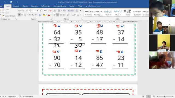Click 'Español (Perú)' language indicator

tap(28, 97)
